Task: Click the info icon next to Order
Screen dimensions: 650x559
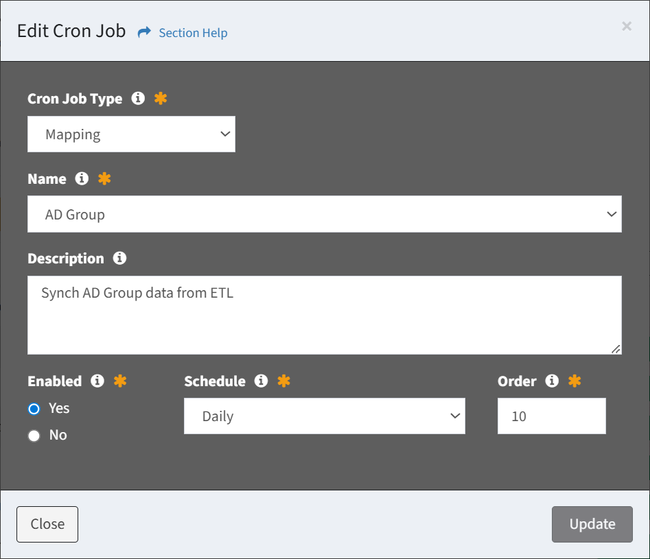Action: [552, 381]
